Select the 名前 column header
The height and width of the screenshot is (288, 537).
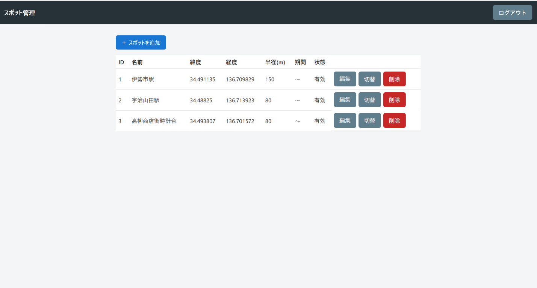[137, 62]
